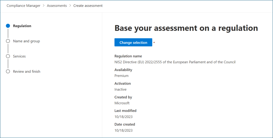
Task: Click chevron between Assessments and Create assessment
Action: click(70, 6)
